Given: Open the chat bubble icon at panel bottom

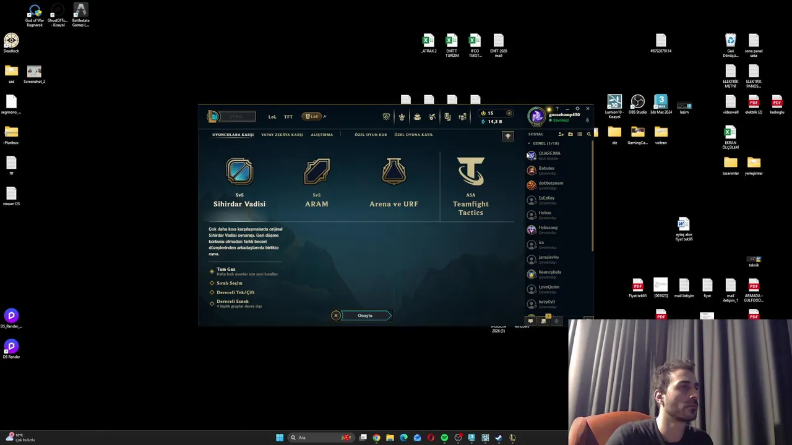Looking at the screenshot, I should coord(530,321).
